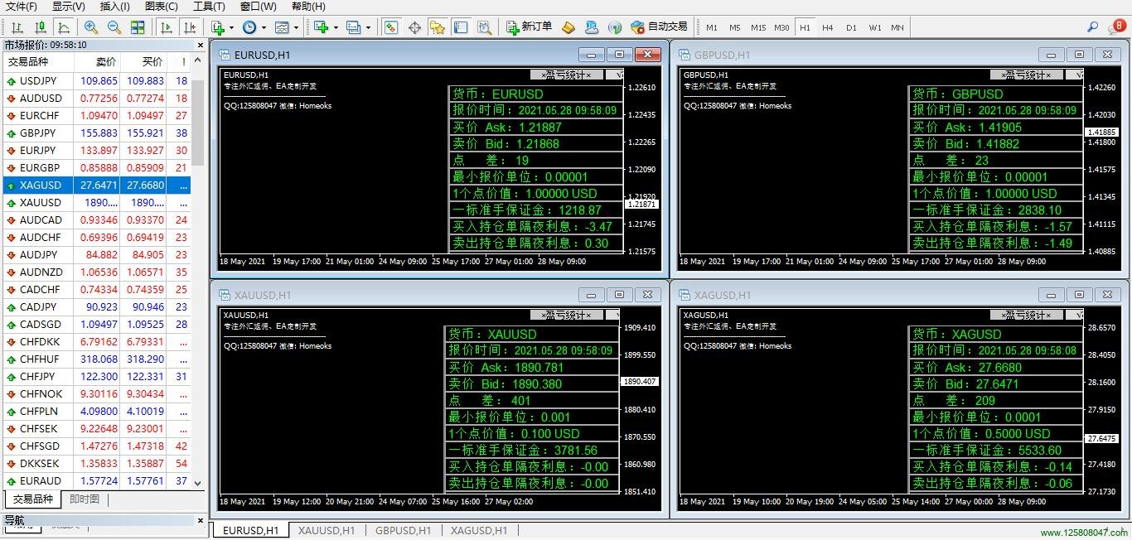Toggle the Data Window crosshair icon

click(414, 27)
